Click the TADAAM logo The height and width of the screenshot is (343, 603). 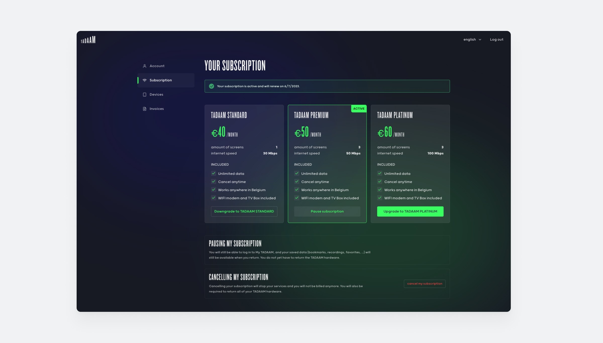88,40
